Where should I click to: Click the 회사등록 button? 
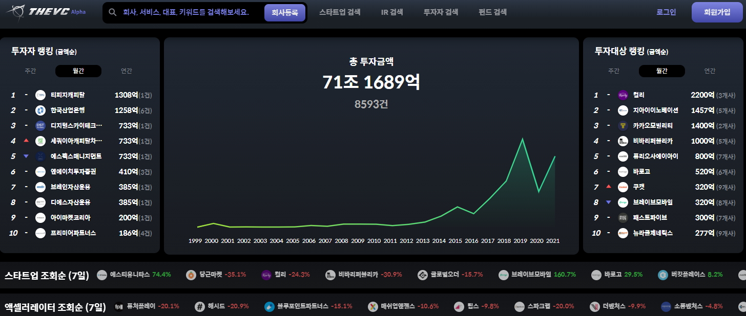tap(285, 13)
